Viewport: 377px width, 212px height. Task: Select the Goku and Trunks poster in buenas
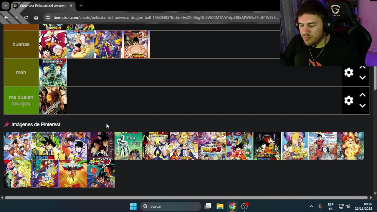click(53, 44)
